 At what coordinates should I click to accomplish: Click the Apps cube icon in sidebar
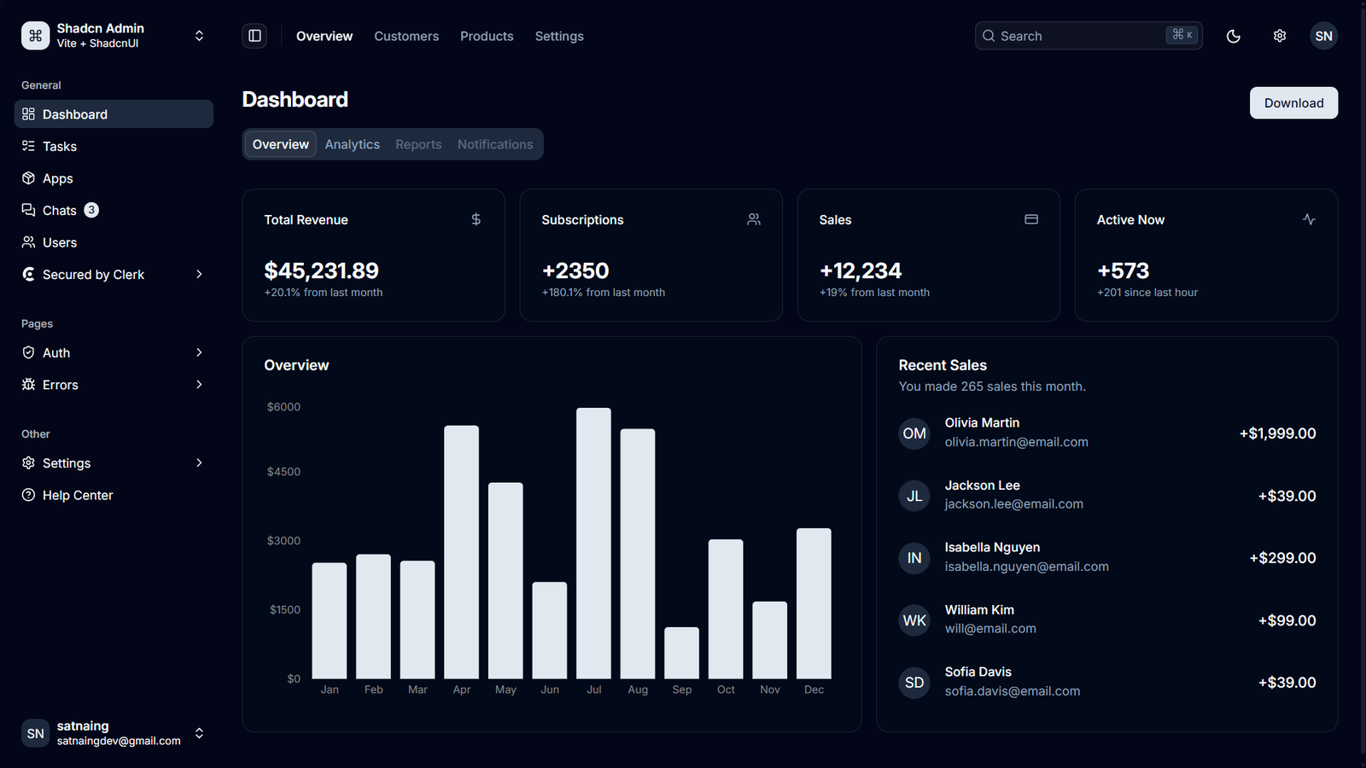click(28, 178)
